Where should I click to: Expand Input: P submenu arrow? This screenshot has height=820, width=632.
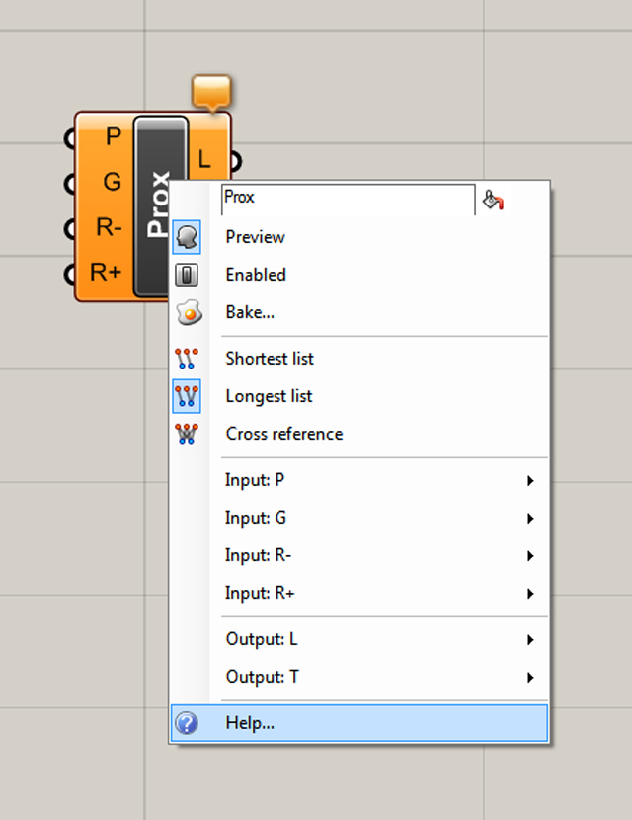click(530, 481)
